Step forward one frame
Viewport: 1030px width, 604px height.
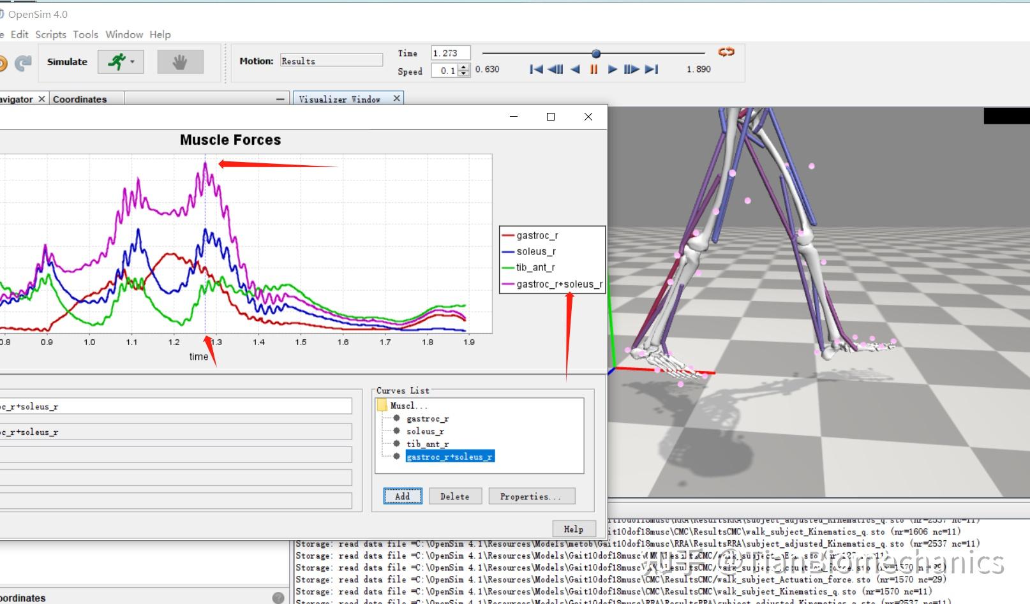tap(631, 70)
